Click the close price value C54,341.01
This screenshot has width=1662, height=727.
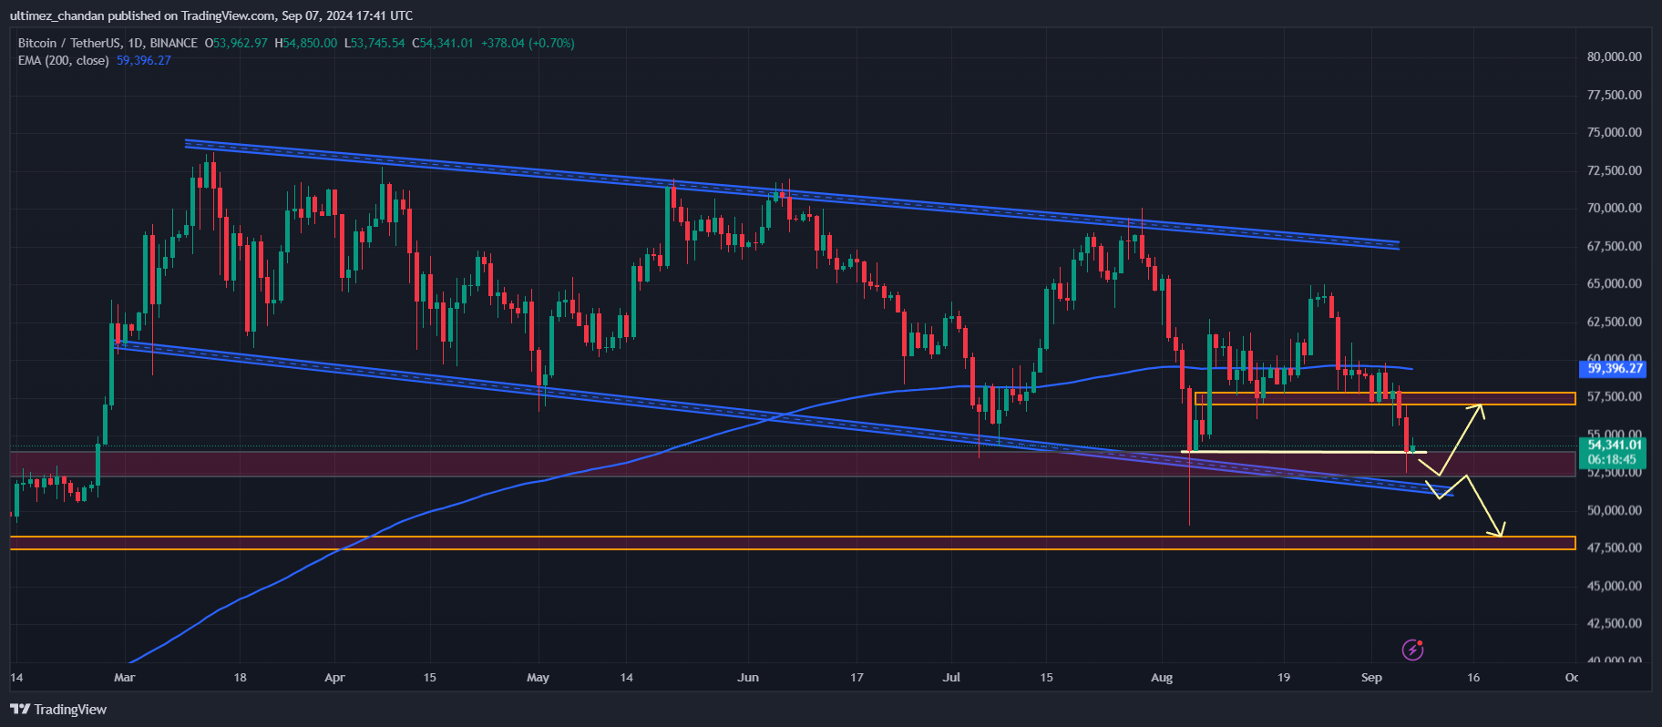pyautogui.click(x=443, y=43)
